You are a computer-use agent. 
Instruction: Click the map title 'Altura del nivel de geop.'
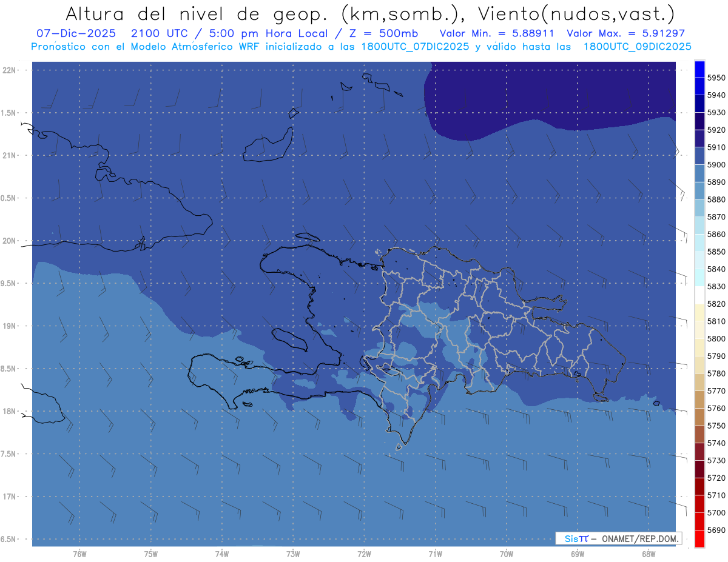(197, 14)
